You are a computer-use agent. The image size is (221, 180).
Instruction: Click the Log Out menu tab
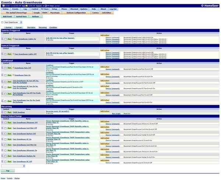coord(113,9)
